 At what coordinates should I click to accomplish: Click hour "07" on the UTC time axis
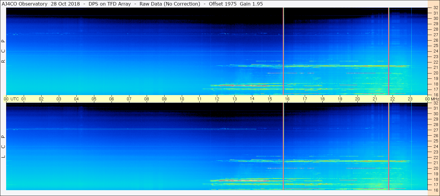coord(129,99)
